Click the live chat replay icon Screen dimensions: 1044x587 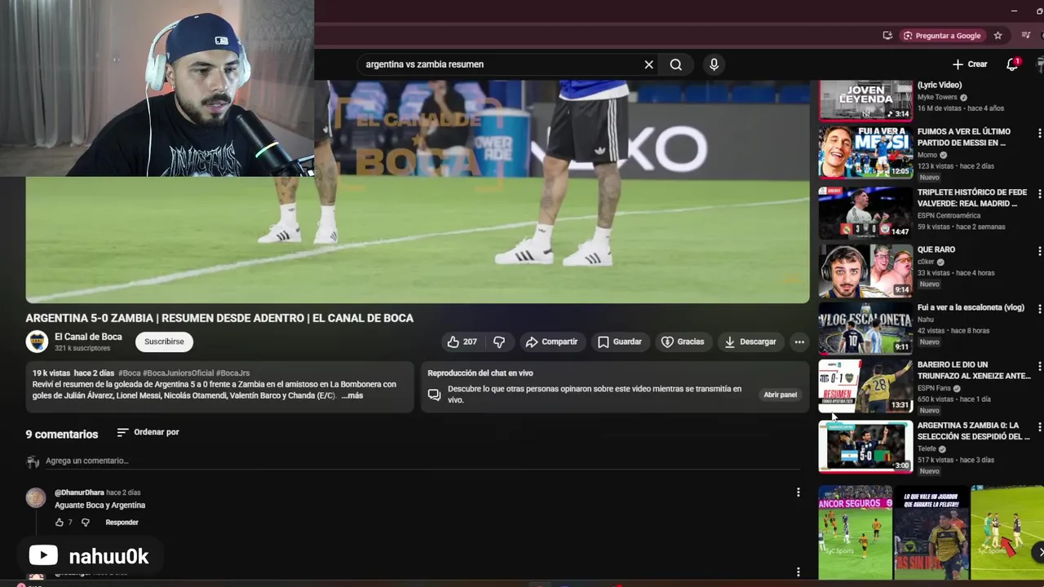click(434, 395)
